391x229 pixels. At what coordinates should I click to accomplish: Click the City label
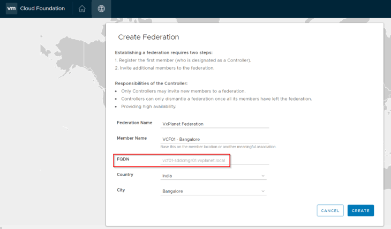point(121,190)
